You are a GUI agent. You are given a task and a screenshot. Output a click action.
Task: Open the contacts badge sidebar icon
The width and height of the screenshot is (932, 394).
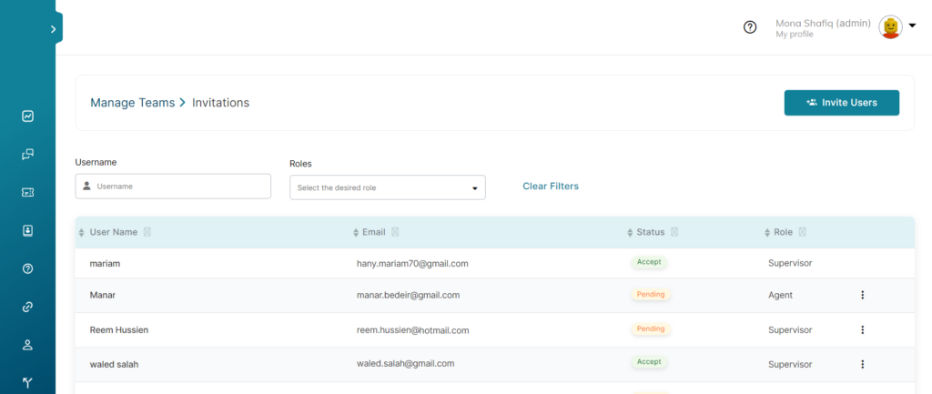click(x=27, y=230)
